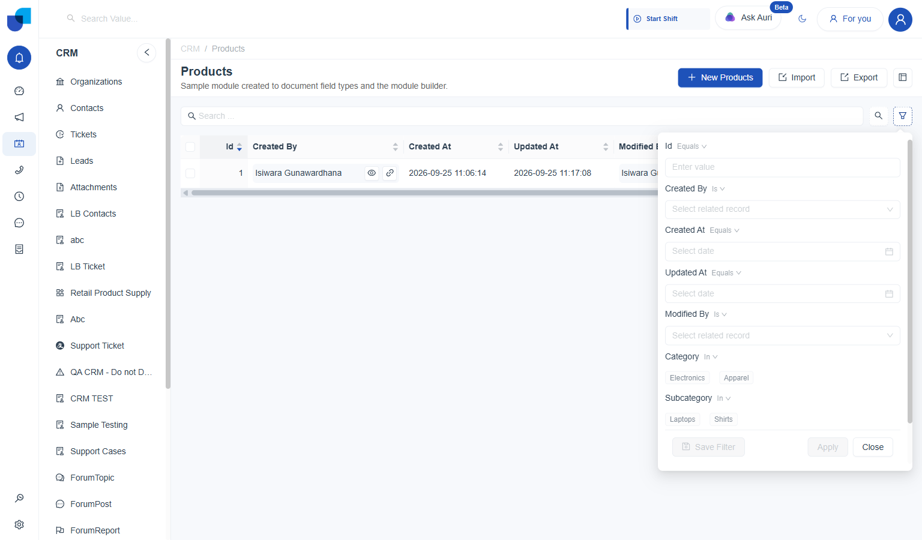Close the filter panel with Close button
922x540 pixels.
(873, 447)
